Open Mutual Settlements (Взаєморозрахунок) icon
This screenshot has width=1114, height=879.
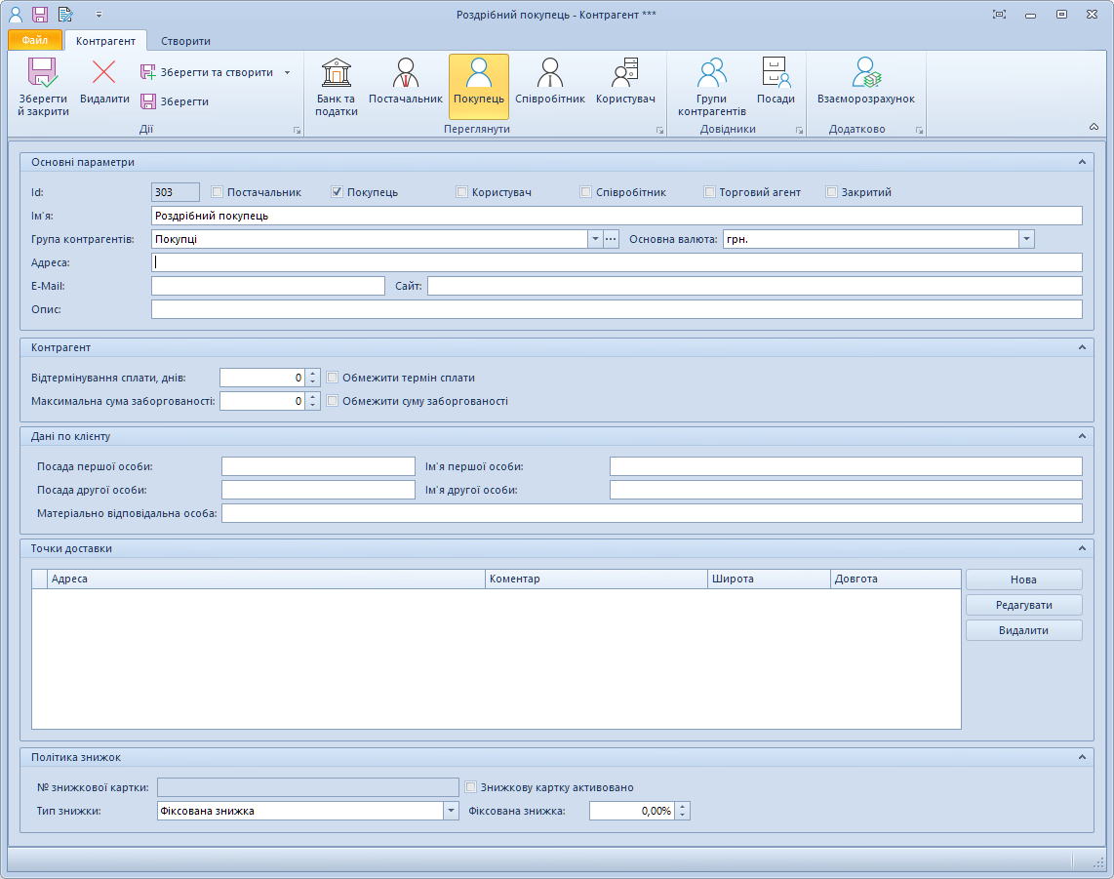[x=865, y=86]
